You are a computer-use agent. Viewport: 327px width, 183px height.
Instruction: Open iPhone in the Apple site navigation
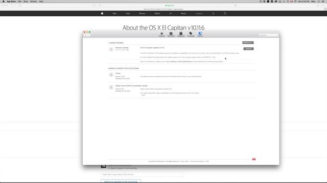pyautogui.click(x=142, y=14)
